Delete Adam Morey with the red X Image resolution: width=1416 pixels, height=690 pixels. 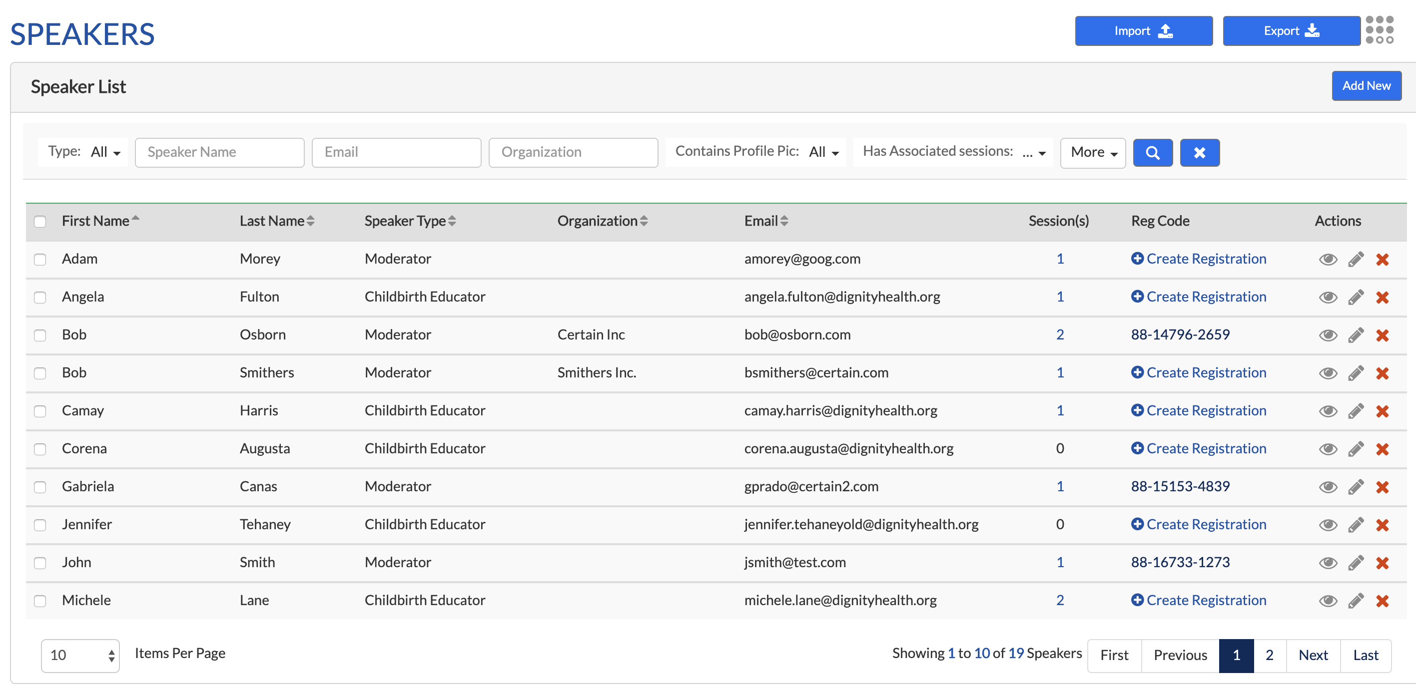[1383, 259]
